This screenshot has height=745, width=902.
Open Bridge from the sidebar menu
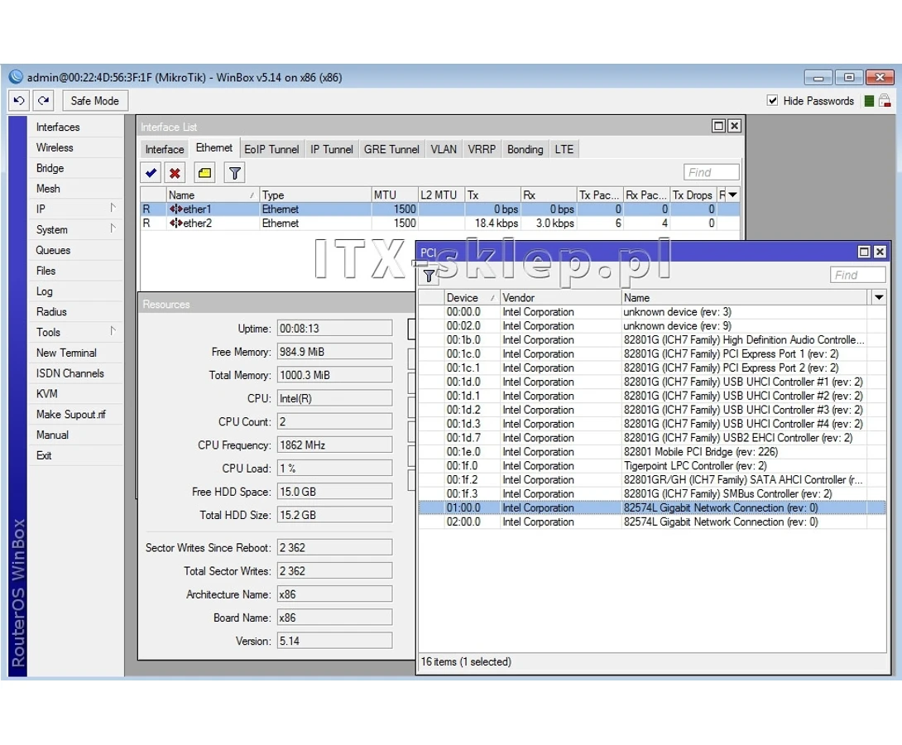[x=75, y=168]
